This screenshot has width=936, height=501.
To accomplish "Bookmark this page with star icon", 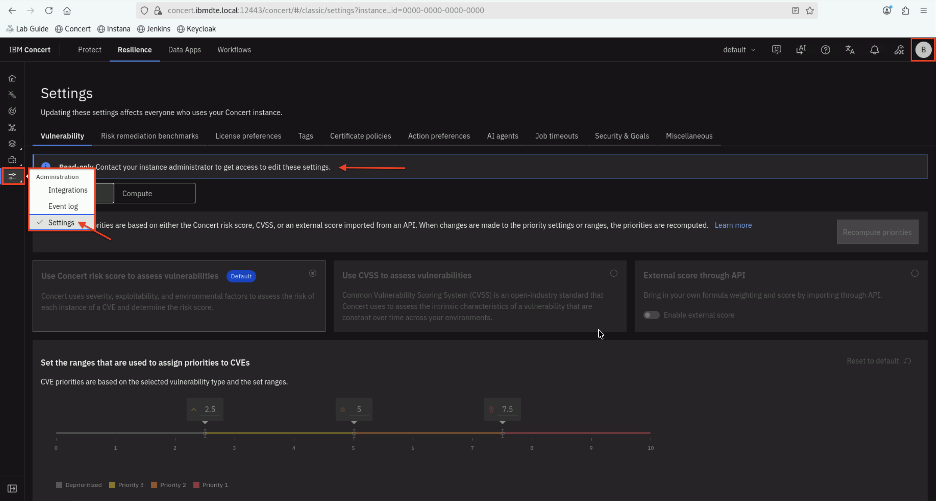I will pos(810,11).
